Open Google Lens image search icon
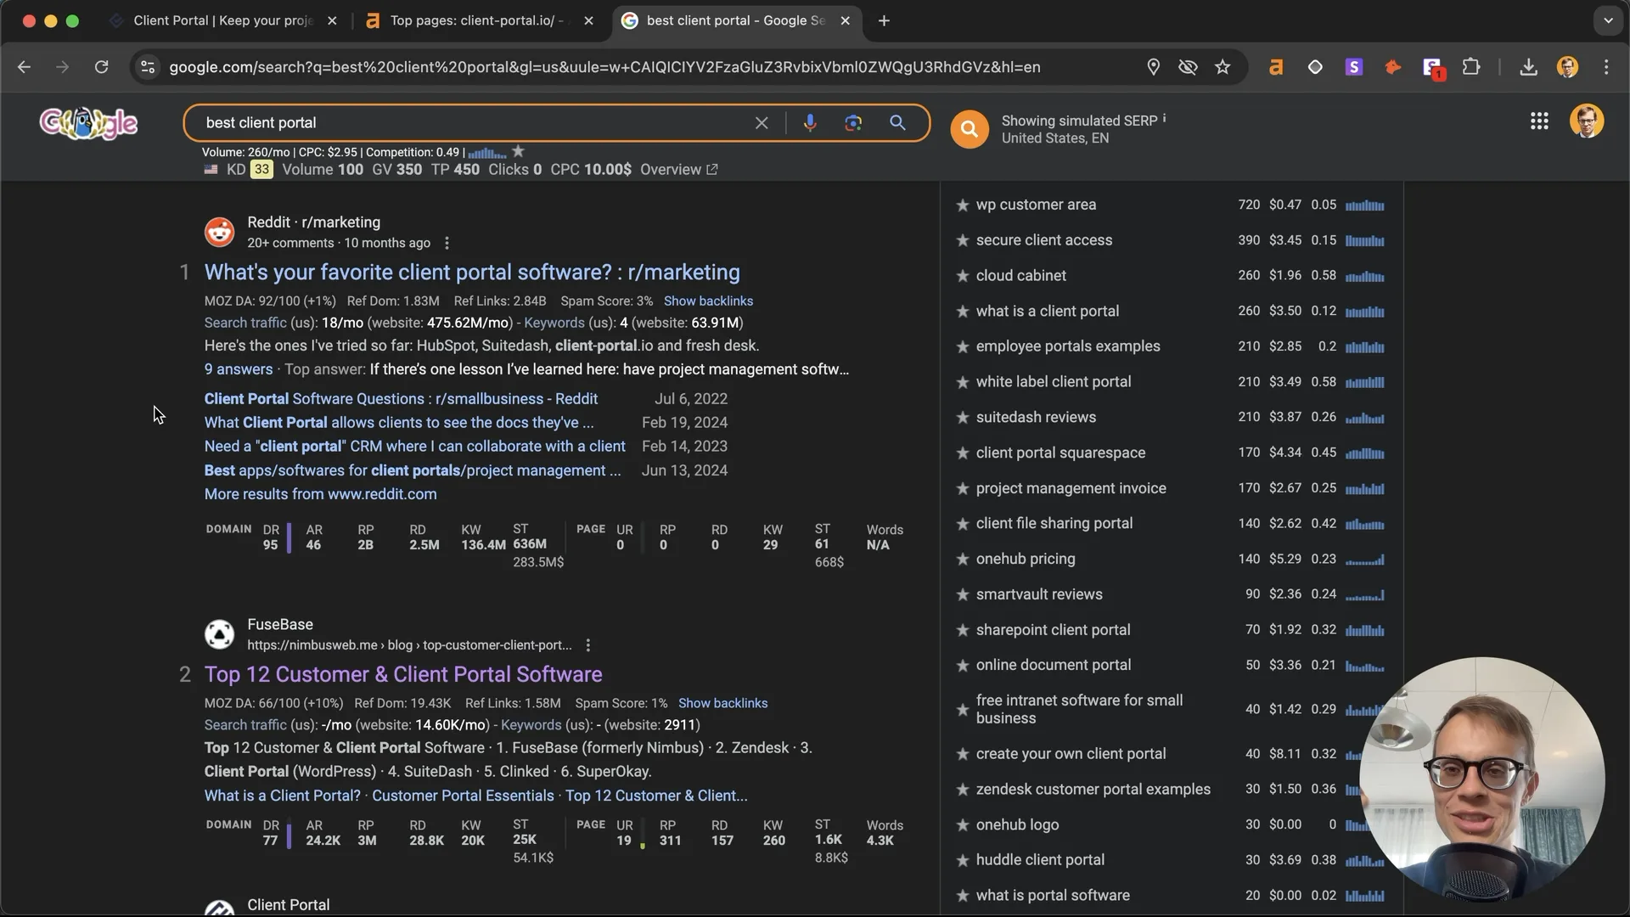Image resolution: width=1630 pixels, height=917 pixels. [853, 123]
